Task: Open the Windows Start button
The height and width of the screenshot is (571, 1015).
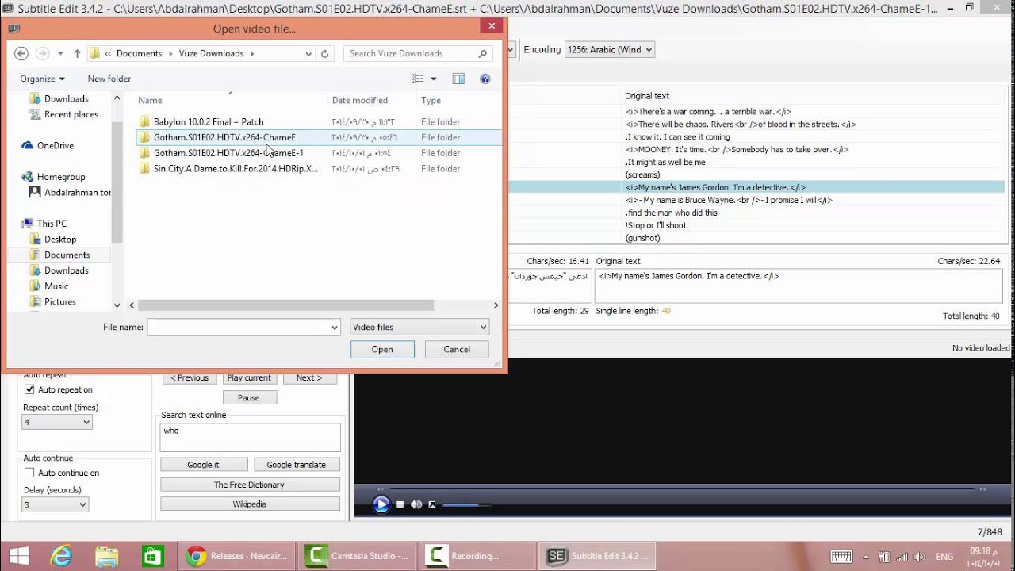Action: [x=19, y=556]
